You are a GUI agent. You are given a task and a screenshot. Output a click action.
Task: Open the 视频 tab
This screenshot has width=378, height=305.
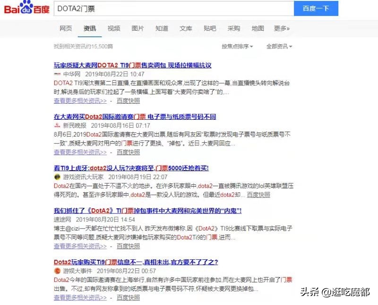114,28
